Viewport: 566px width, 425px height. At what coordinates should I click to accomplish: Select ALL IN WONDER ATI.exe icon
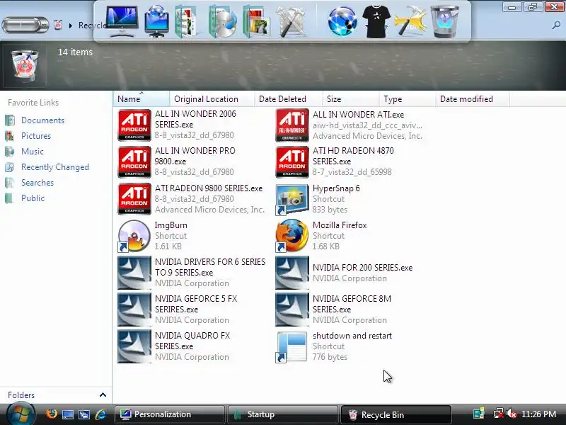tap(292, 125)
